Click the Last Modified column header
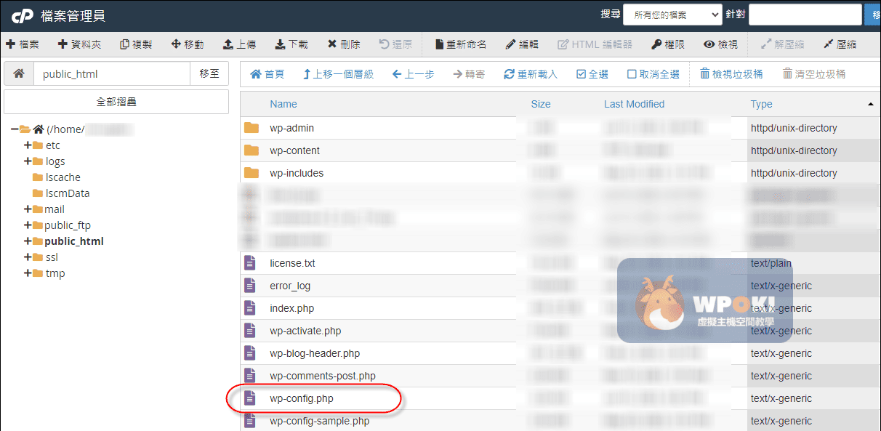This screenshot has height=431, width=881. coord(634,104)
